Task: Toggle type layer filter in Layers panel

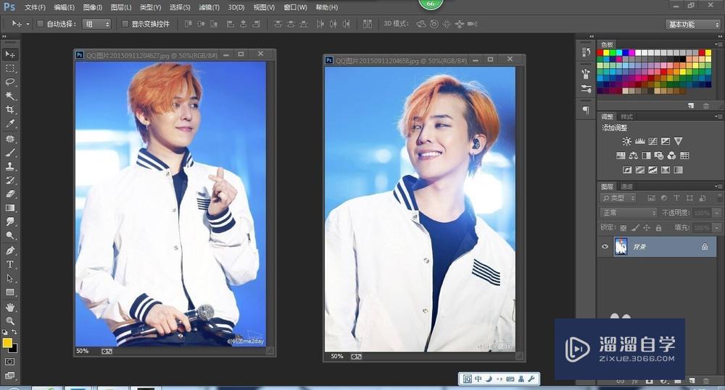Action: point(676,198)
